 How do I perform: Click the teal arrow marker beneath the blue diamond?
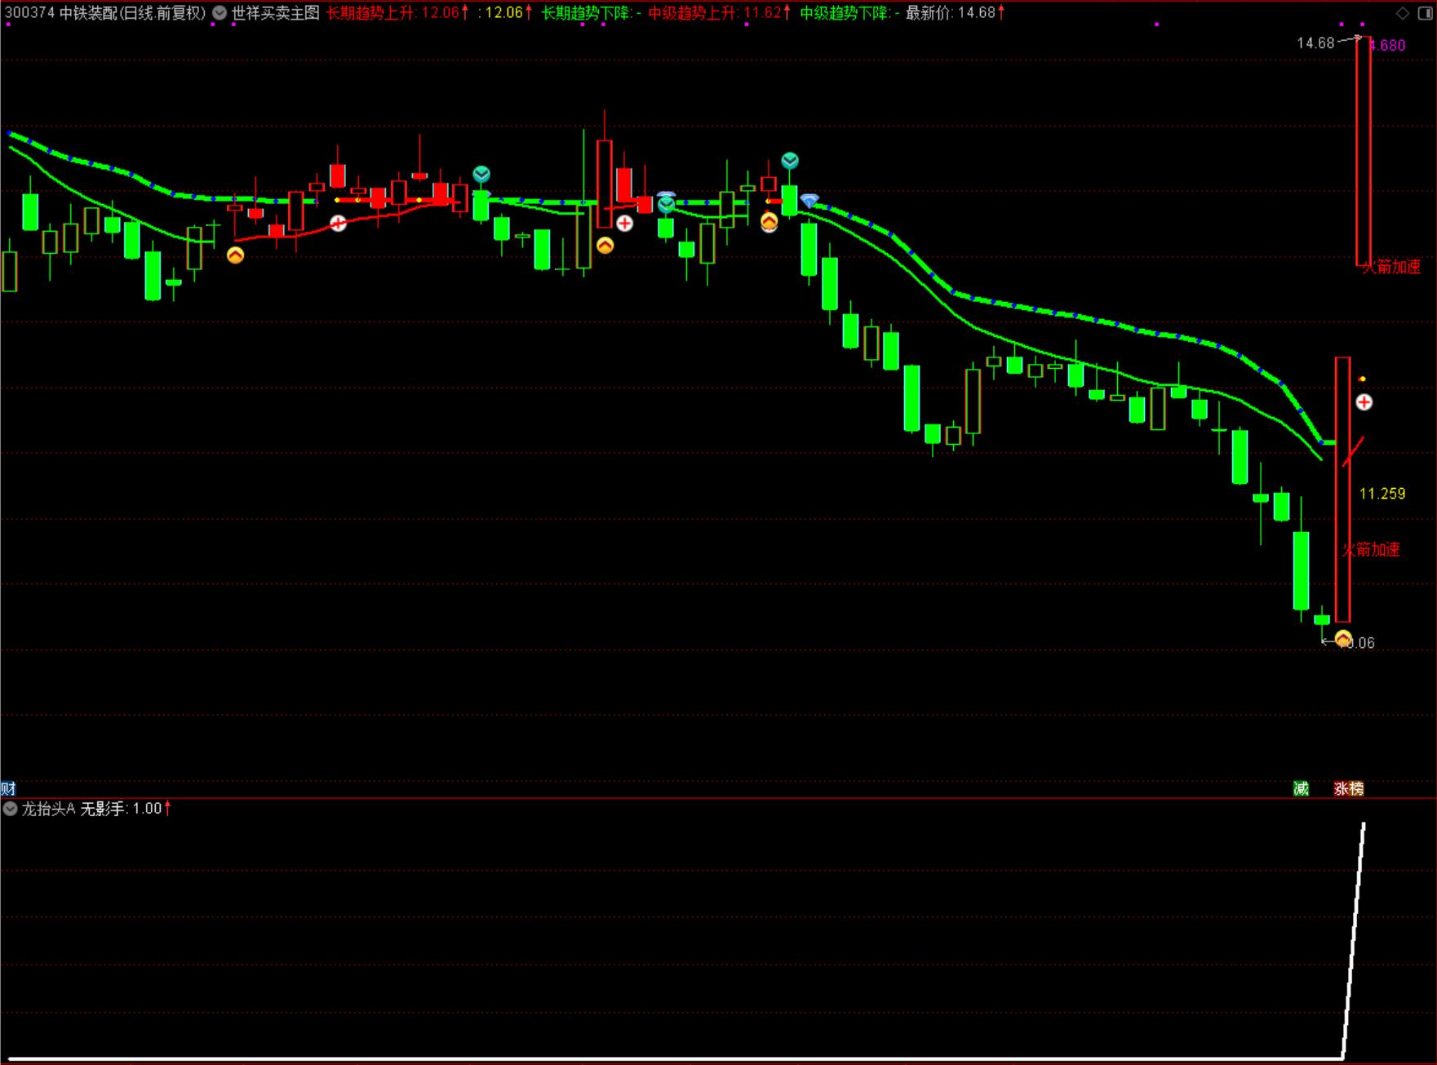(667, 205)
